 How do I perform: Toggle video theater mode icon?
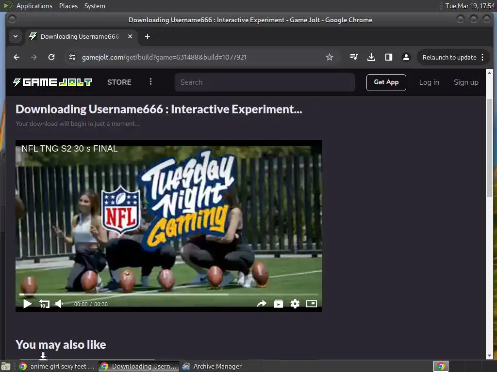311,304
